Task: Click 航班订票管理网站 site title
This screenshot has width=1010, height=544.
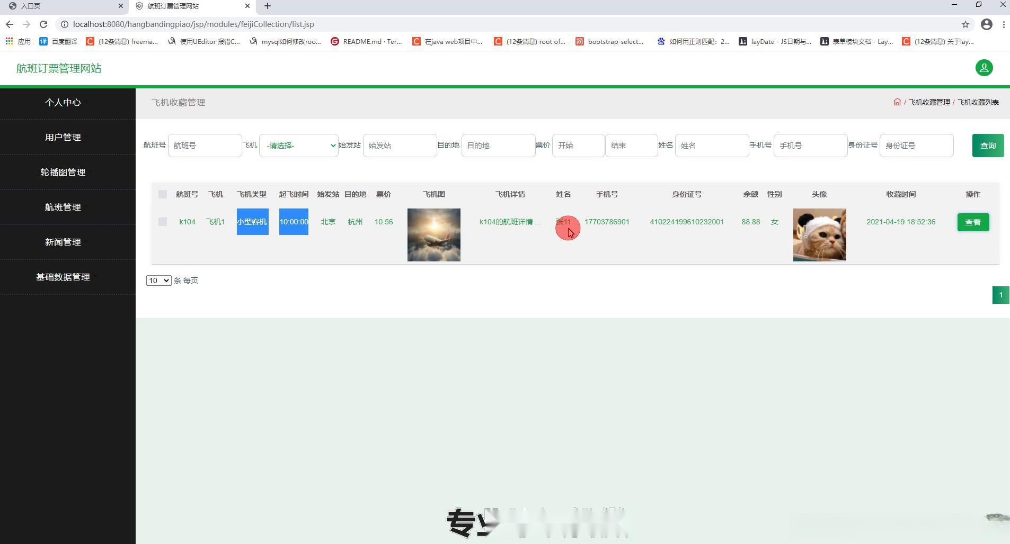Action: [x=59, y=68]
